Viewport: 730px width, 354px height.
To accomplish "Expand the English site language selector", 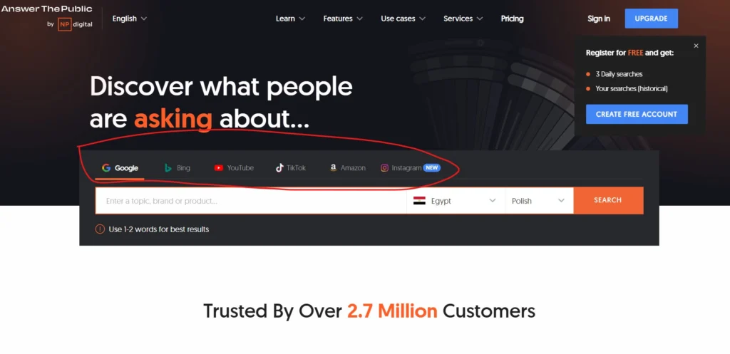I will pyautogui.click(x=130, y=19).
